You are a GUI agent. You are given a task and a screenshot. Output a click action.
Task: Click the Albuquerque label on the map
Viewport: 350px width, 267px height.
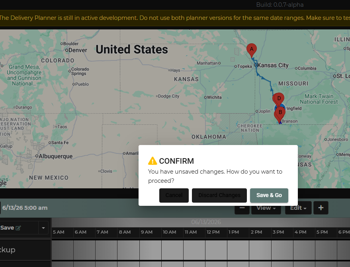(x=56, y=156)
